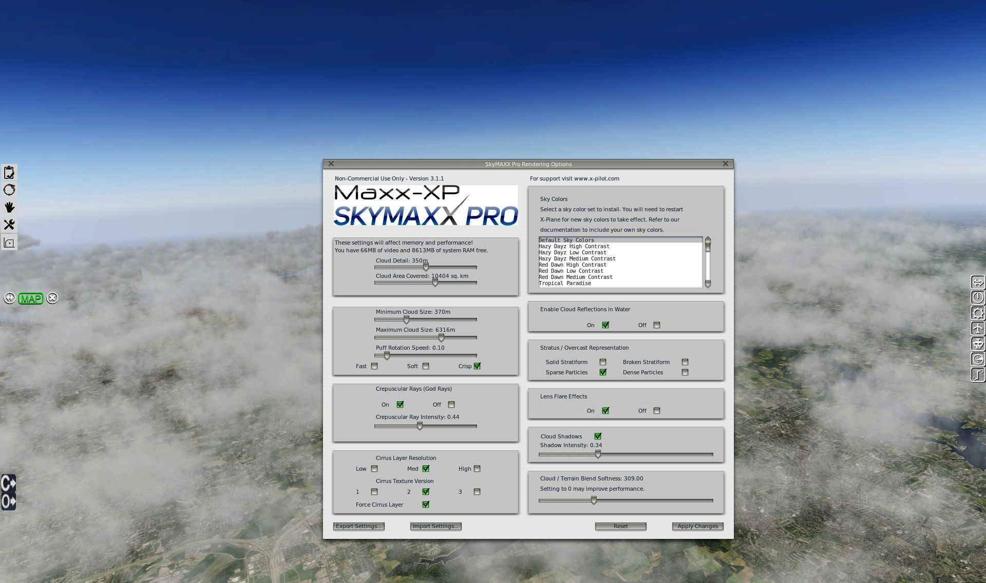
Task: Turn off Crepuscular Rays via Off checkbox
Action: pyautogui.click(x=451, y=405)
